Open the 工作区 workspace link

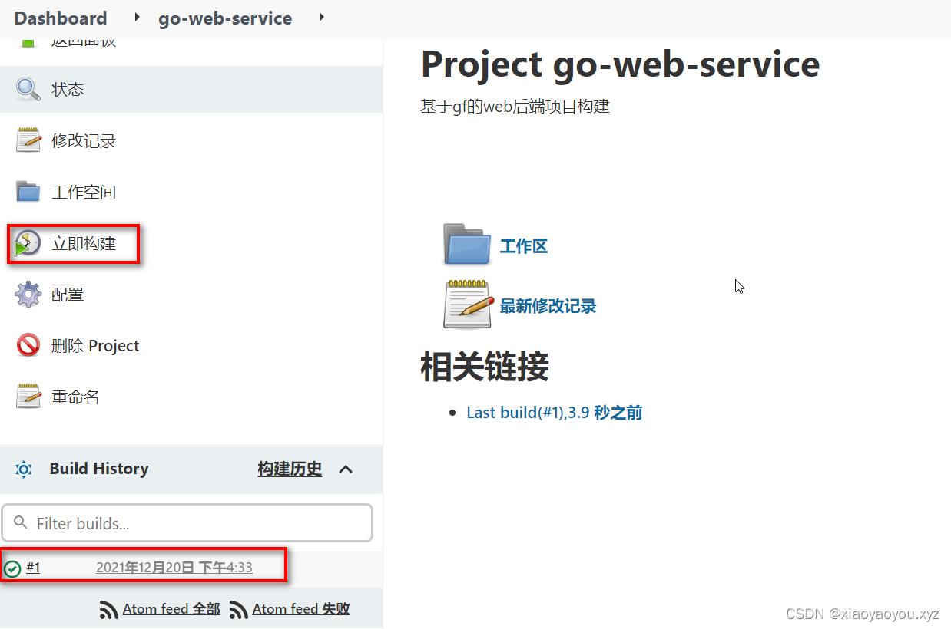[x=524, y=246]
